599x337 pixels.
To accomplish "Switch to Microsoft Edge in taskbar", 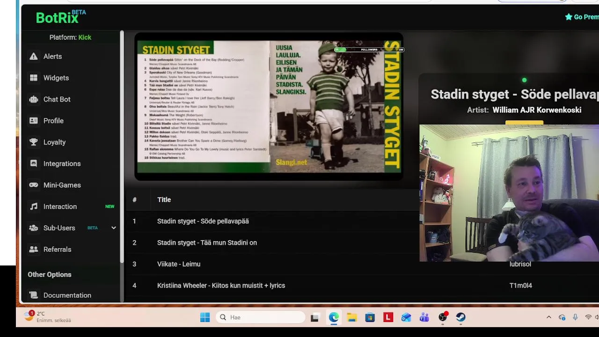I will click(334, 317).
